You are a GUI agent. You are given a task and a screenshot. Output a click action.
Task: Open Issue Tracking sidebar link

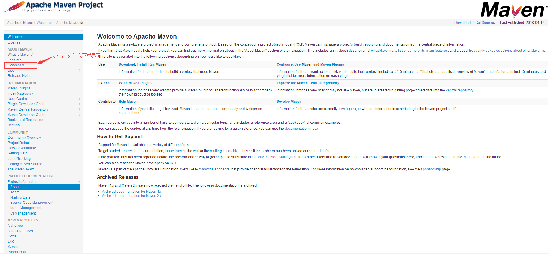19,159
